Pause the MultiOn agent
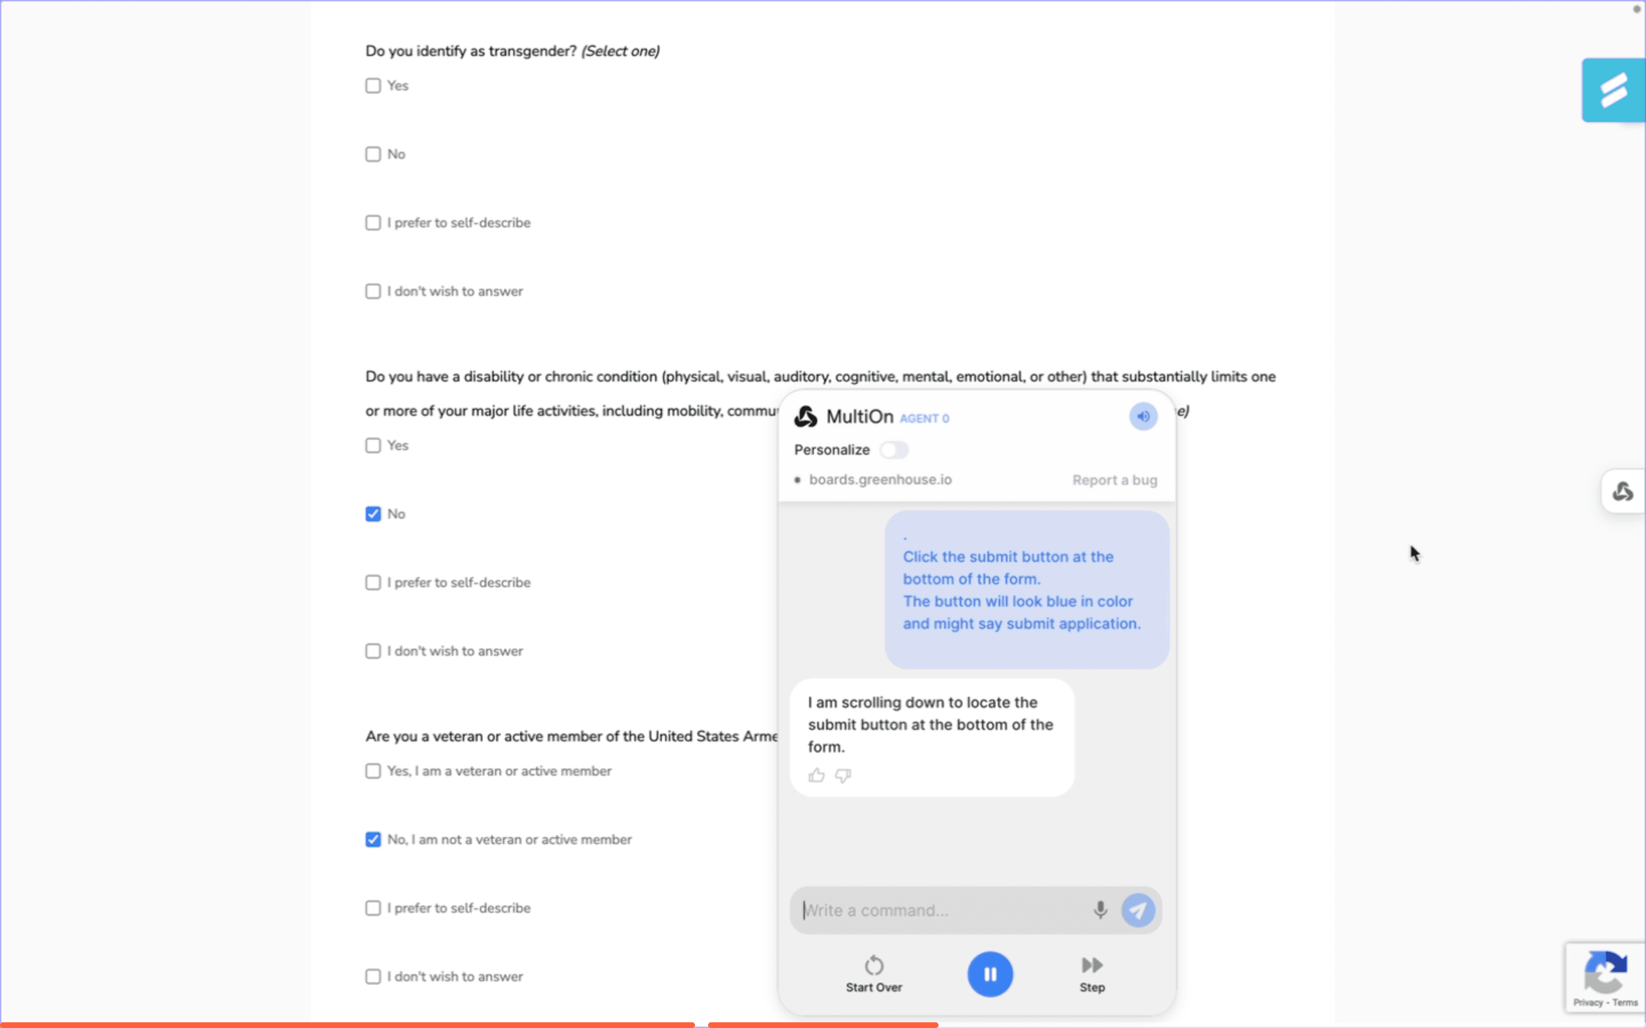This screenshot has height=1028, width=1646. (x=990, y=974)
